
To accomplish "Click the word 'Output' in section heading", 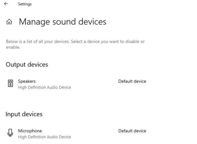I will [x=16, y=65].
